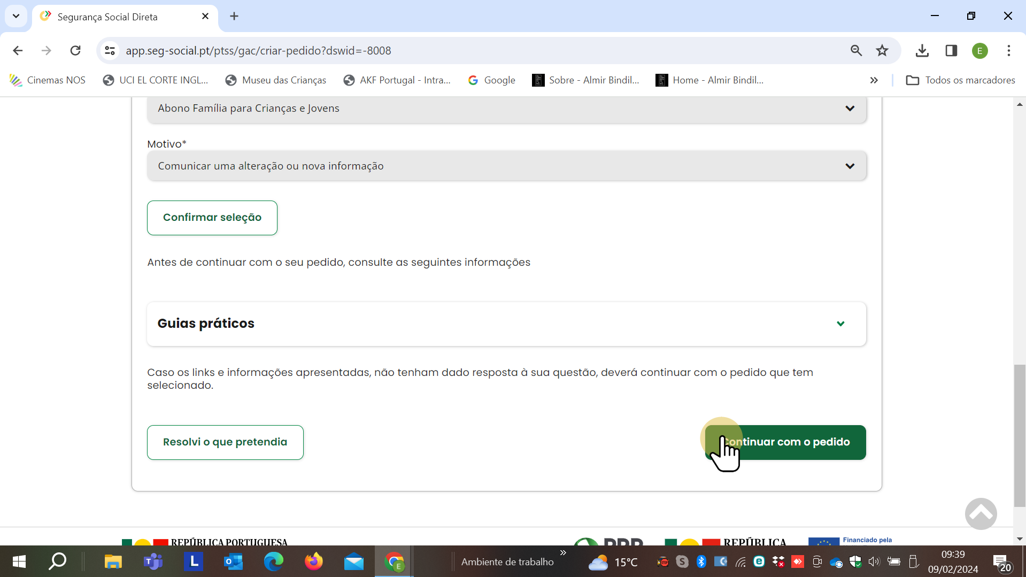Reload the page
1026x577 pixels.
[75, 51]
